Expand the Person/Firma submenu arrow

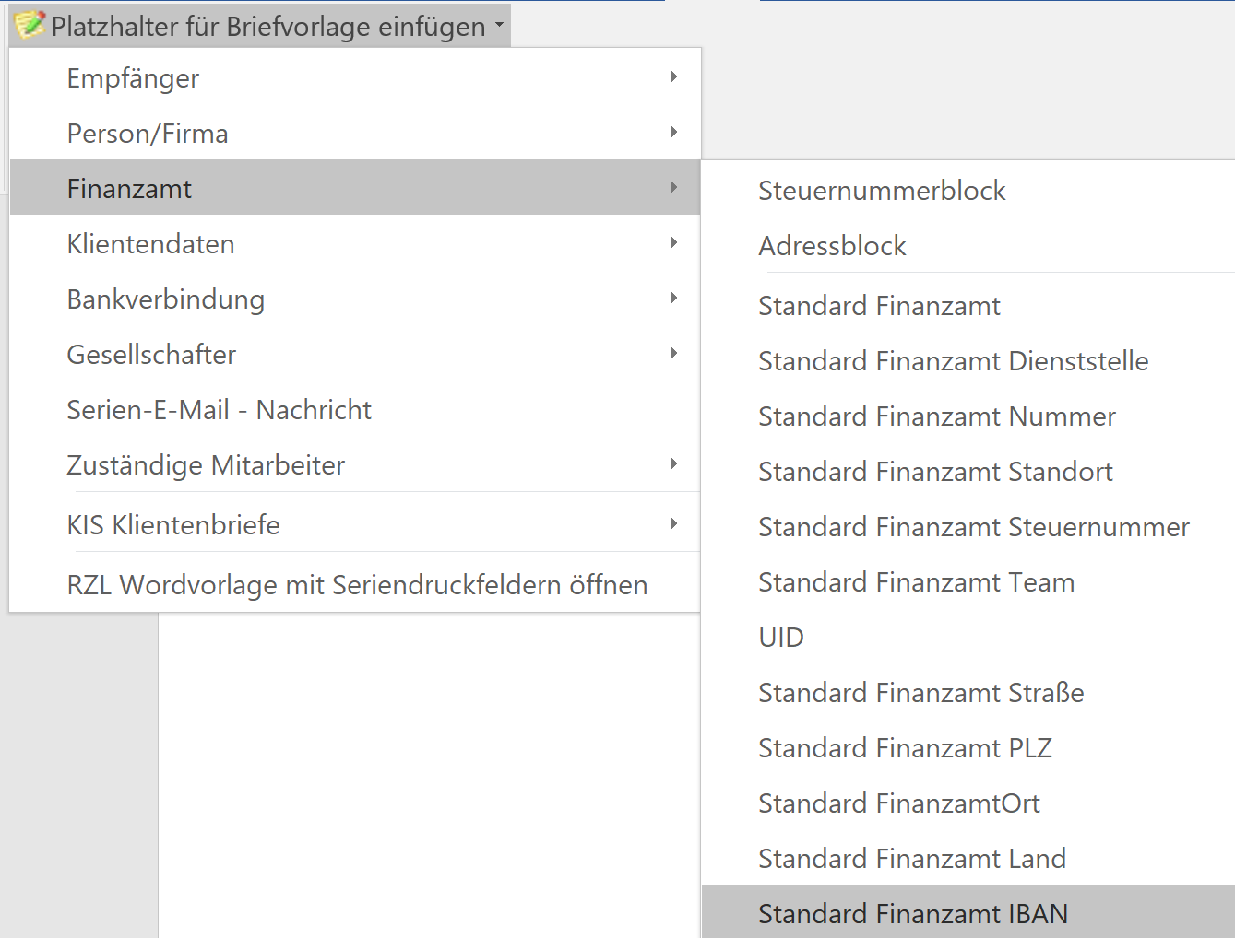click(673, 132)
